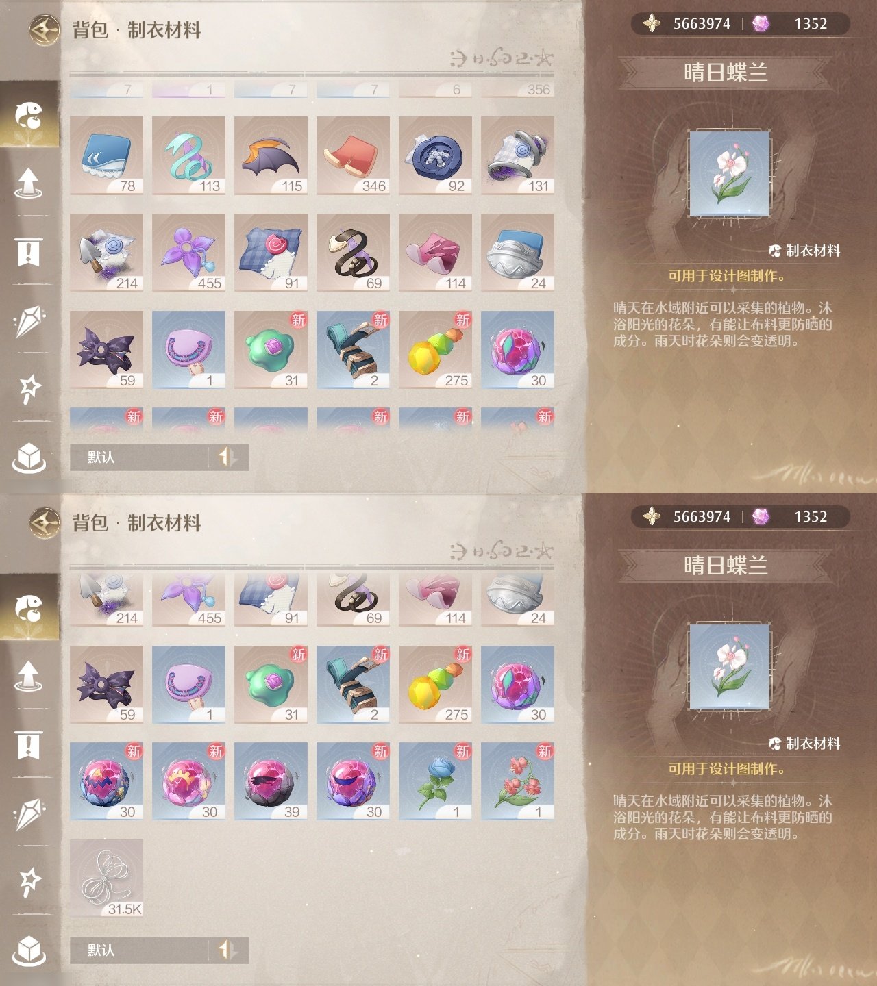Toggle sort order arrows beside 默认 in bottom panel
The image size is (877, 986).
tap(227, 950)
